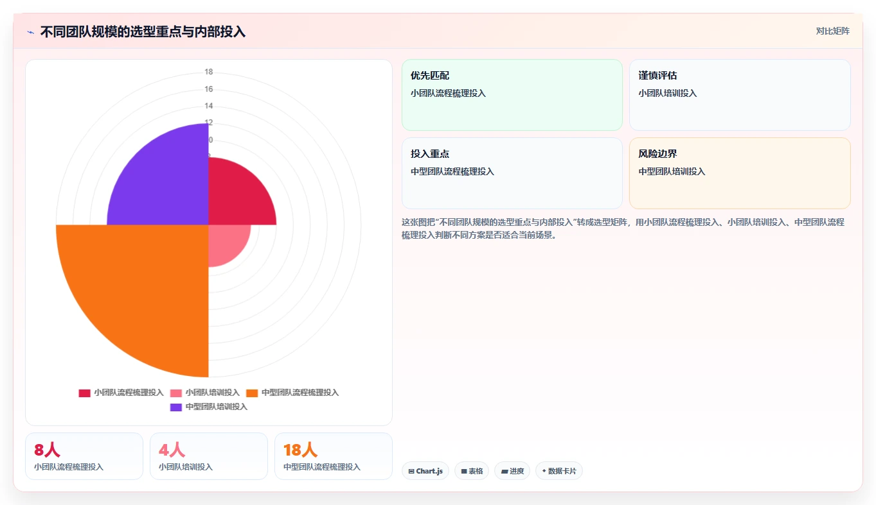This screenshot has height=505, width=876.
Task: Click the 对比矩阵 label in the header
Action: pos(833,31)
